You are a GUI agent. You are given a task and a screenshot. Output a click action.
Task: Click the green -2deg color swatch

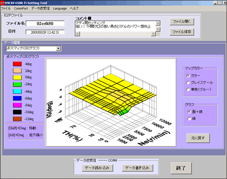coord(17,84)
